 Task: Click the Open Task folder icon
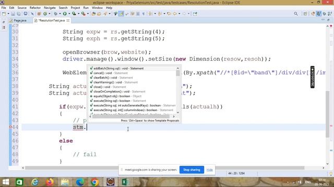point(99,14)
